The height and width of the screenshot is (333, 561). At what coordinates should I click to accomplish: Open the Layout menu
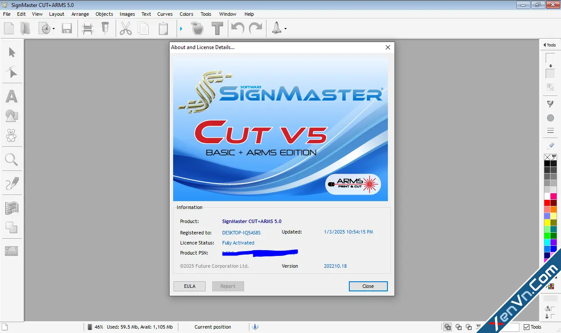pyautogui.click(x=57, y=14)
